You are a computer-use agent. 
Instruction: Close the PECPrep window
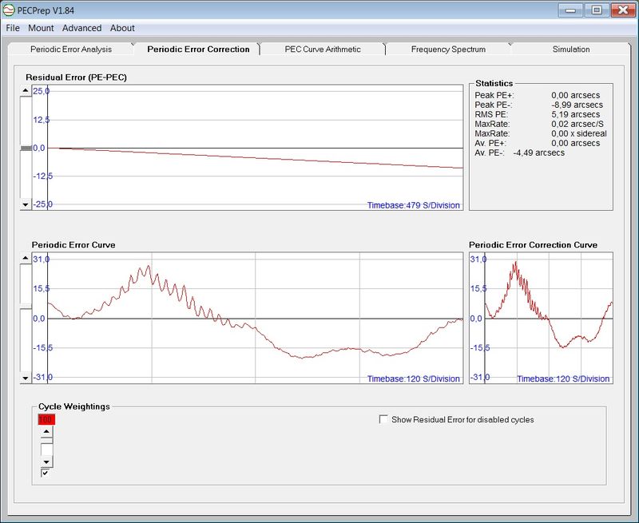click(623, 10)
